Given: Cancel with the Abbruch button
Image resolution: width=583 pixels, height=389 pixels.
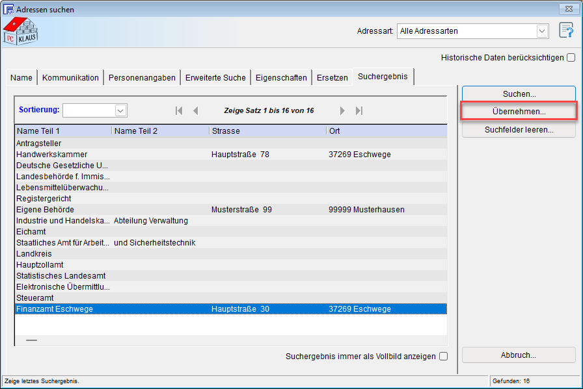Looking at the screenshot, I should (519, 355).
